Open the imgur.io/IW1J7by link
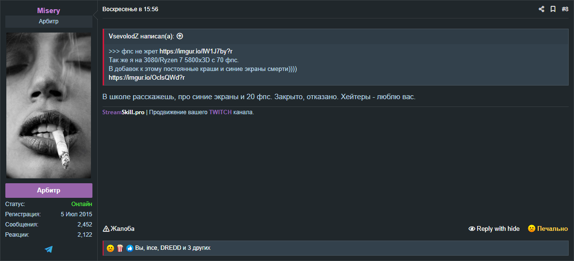 pos(196,51)
